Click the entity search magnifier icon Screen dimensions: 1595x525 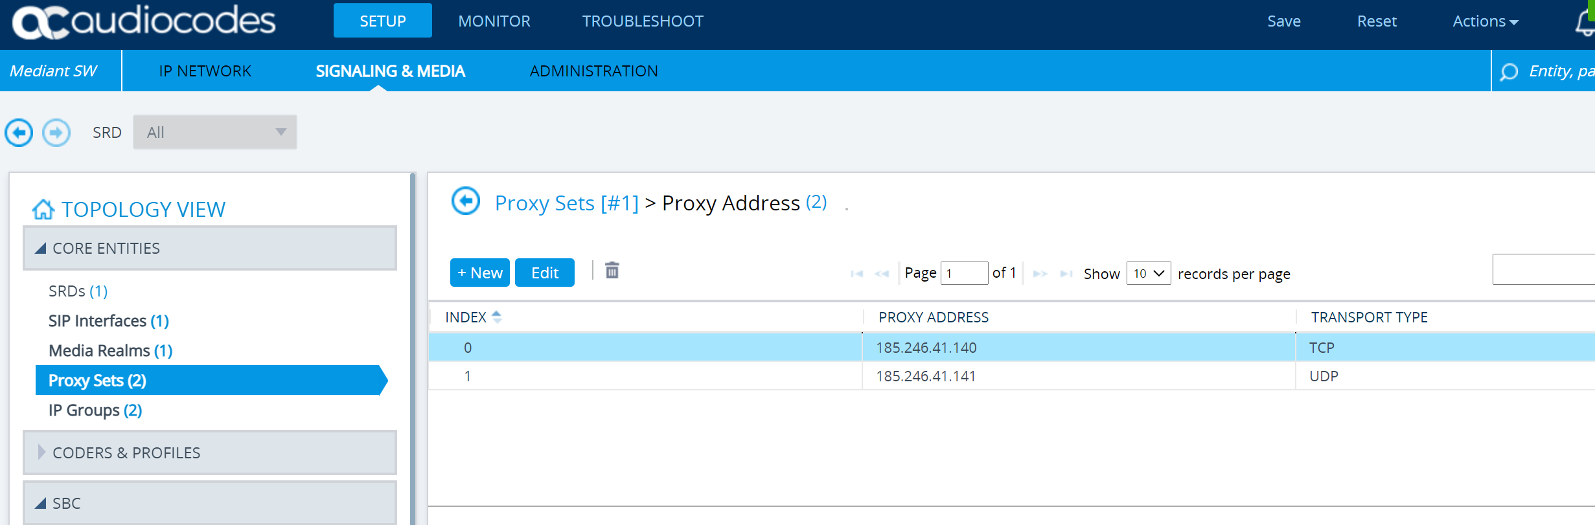1509,71
